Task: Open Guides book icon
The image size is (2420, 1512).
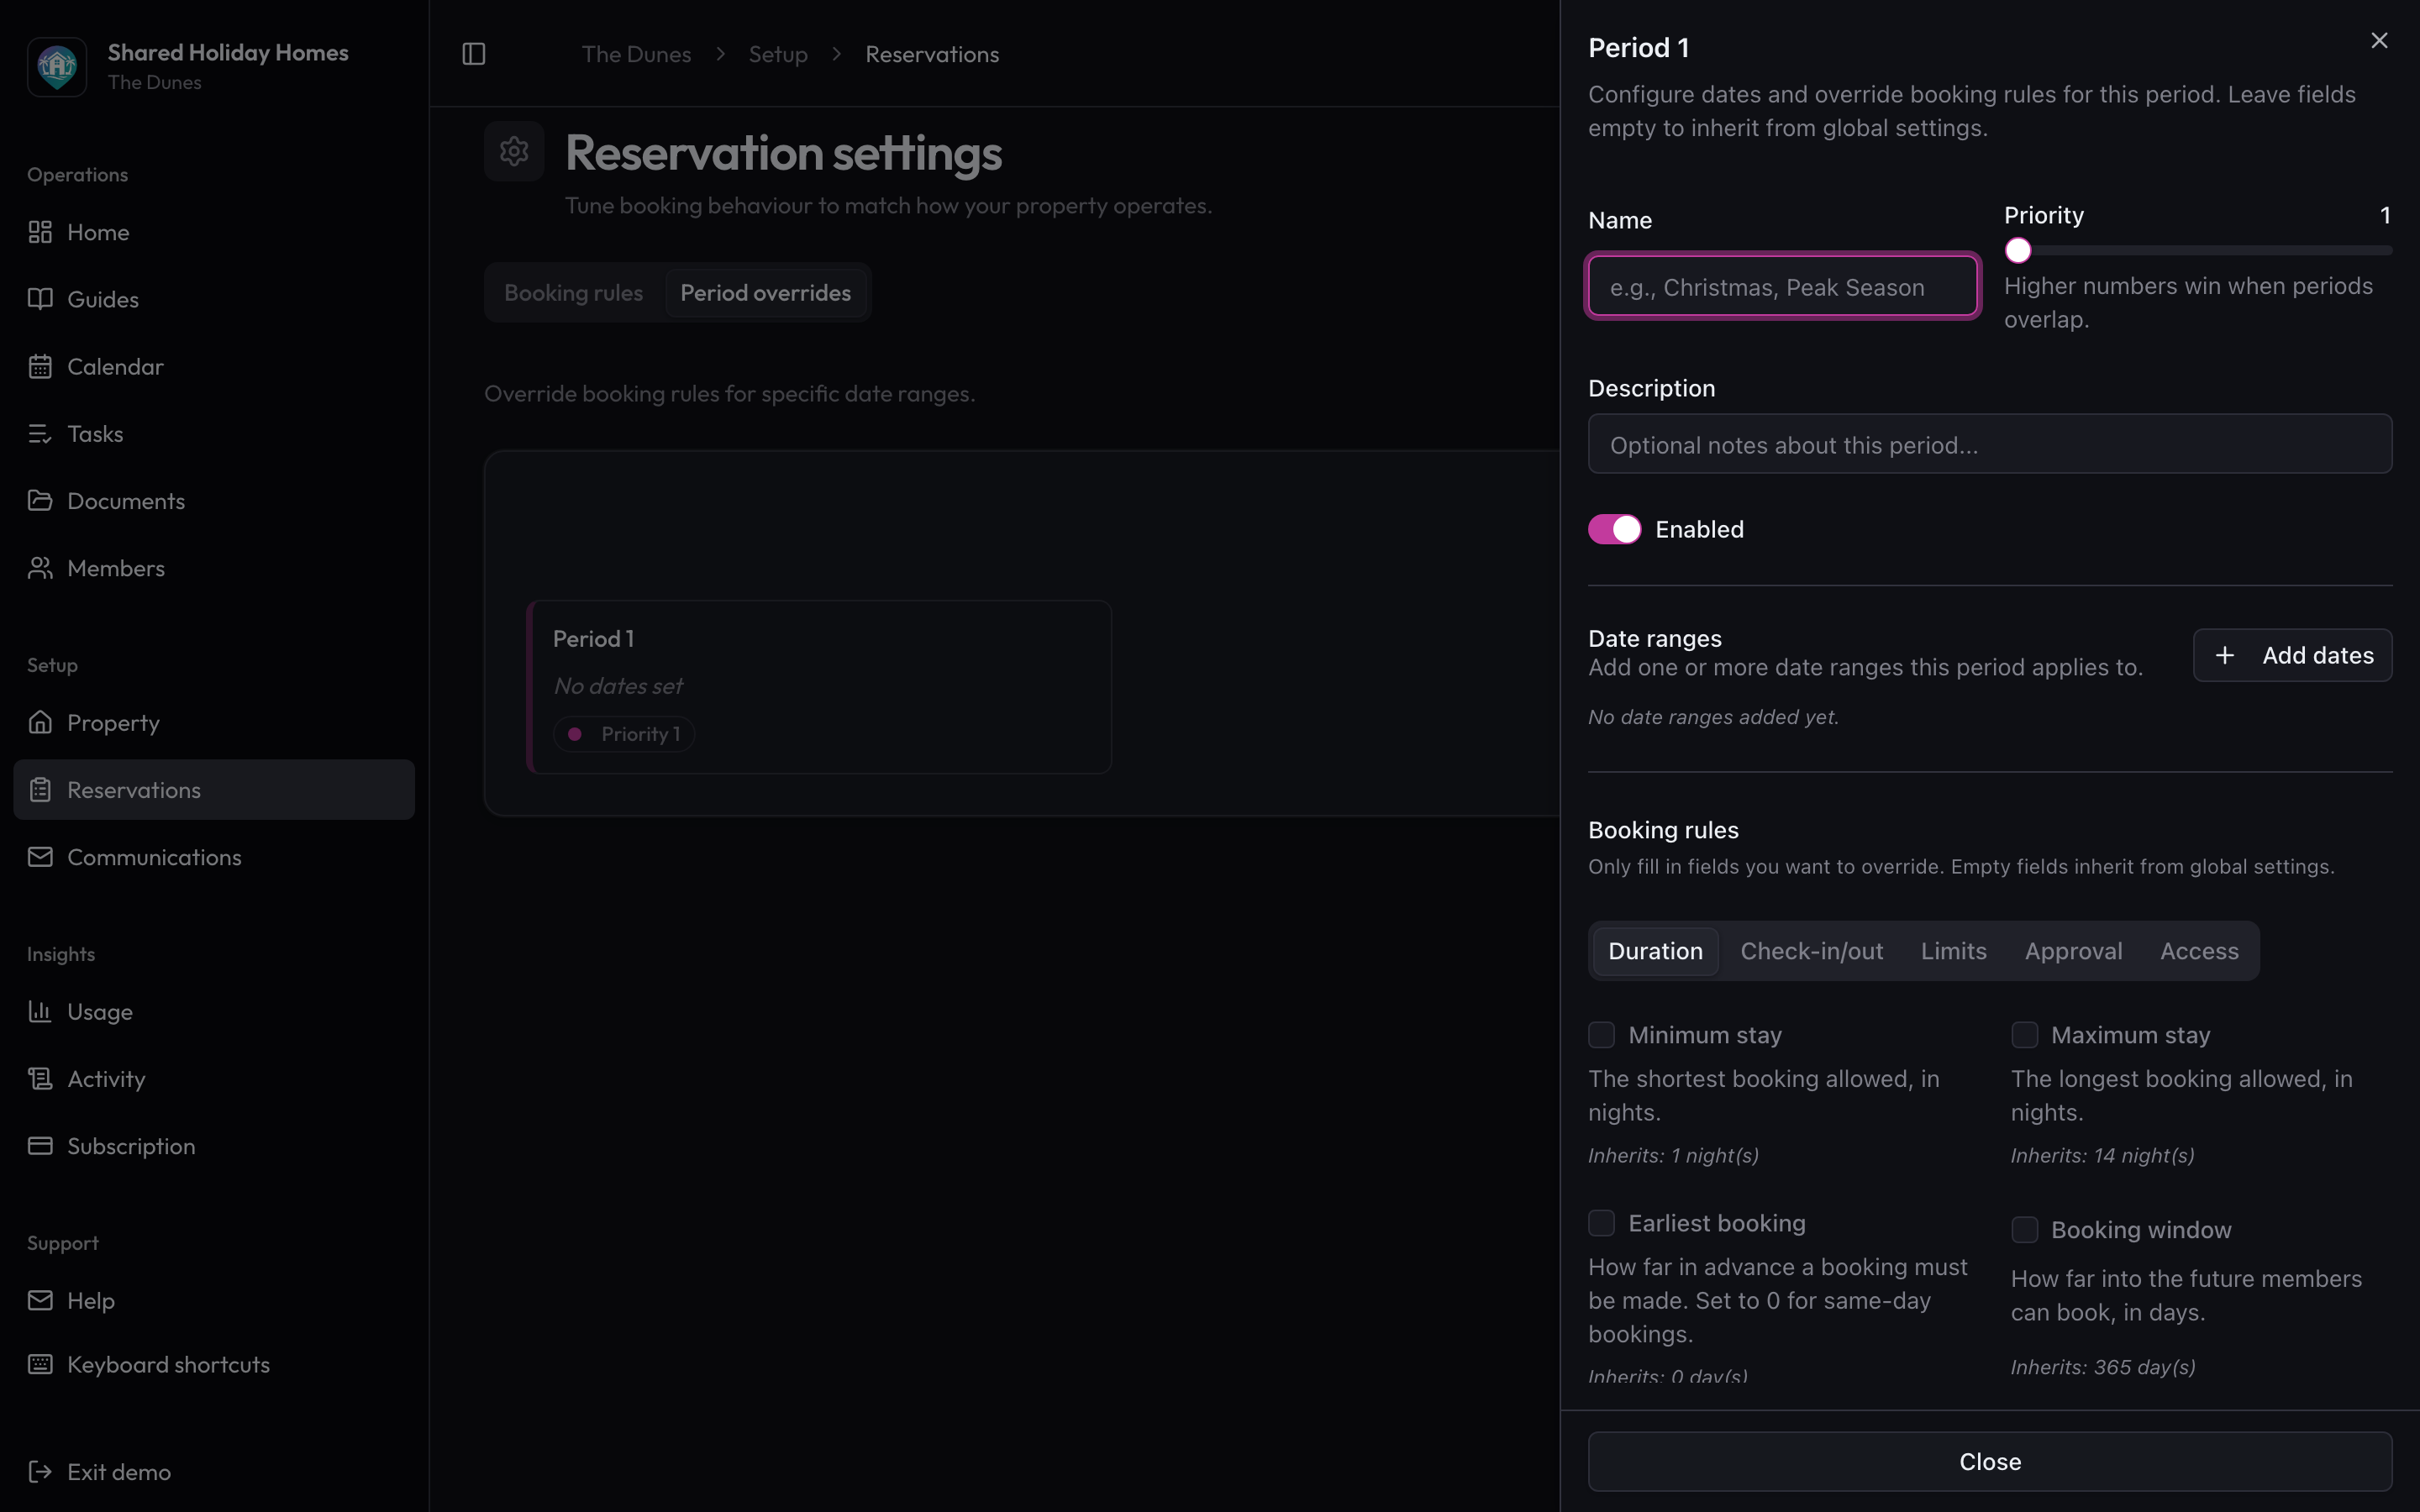Action: [x=40, y=299]
